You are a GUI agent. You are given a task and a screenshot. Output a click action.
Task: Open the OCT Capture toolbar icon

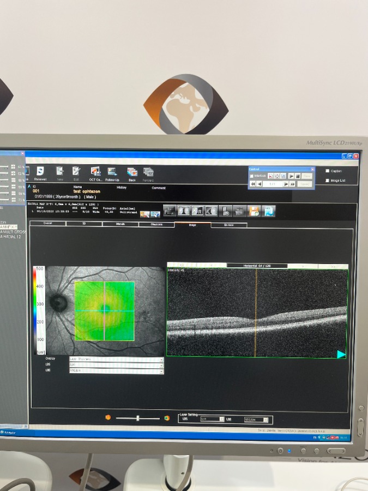click(95, 172)
